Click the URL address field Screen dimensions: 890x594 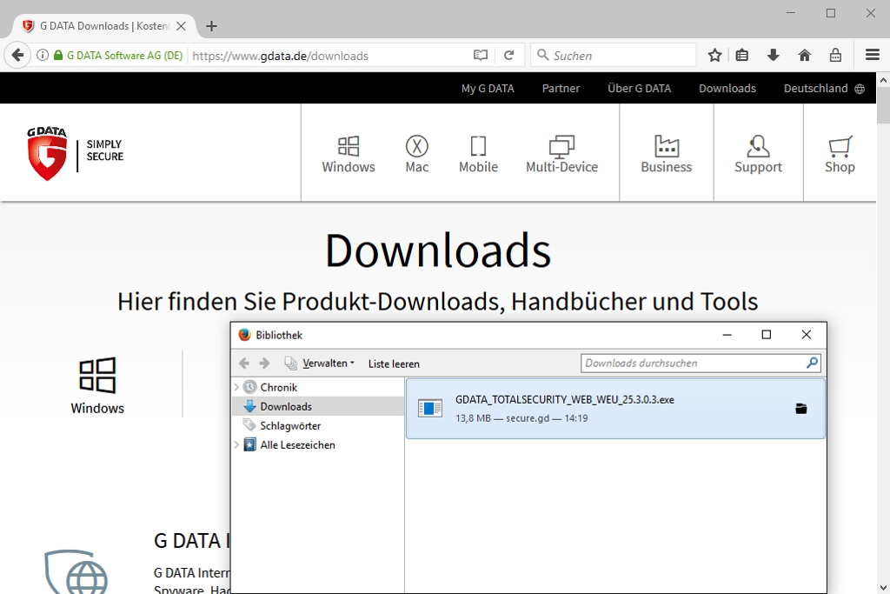point(329,56)
